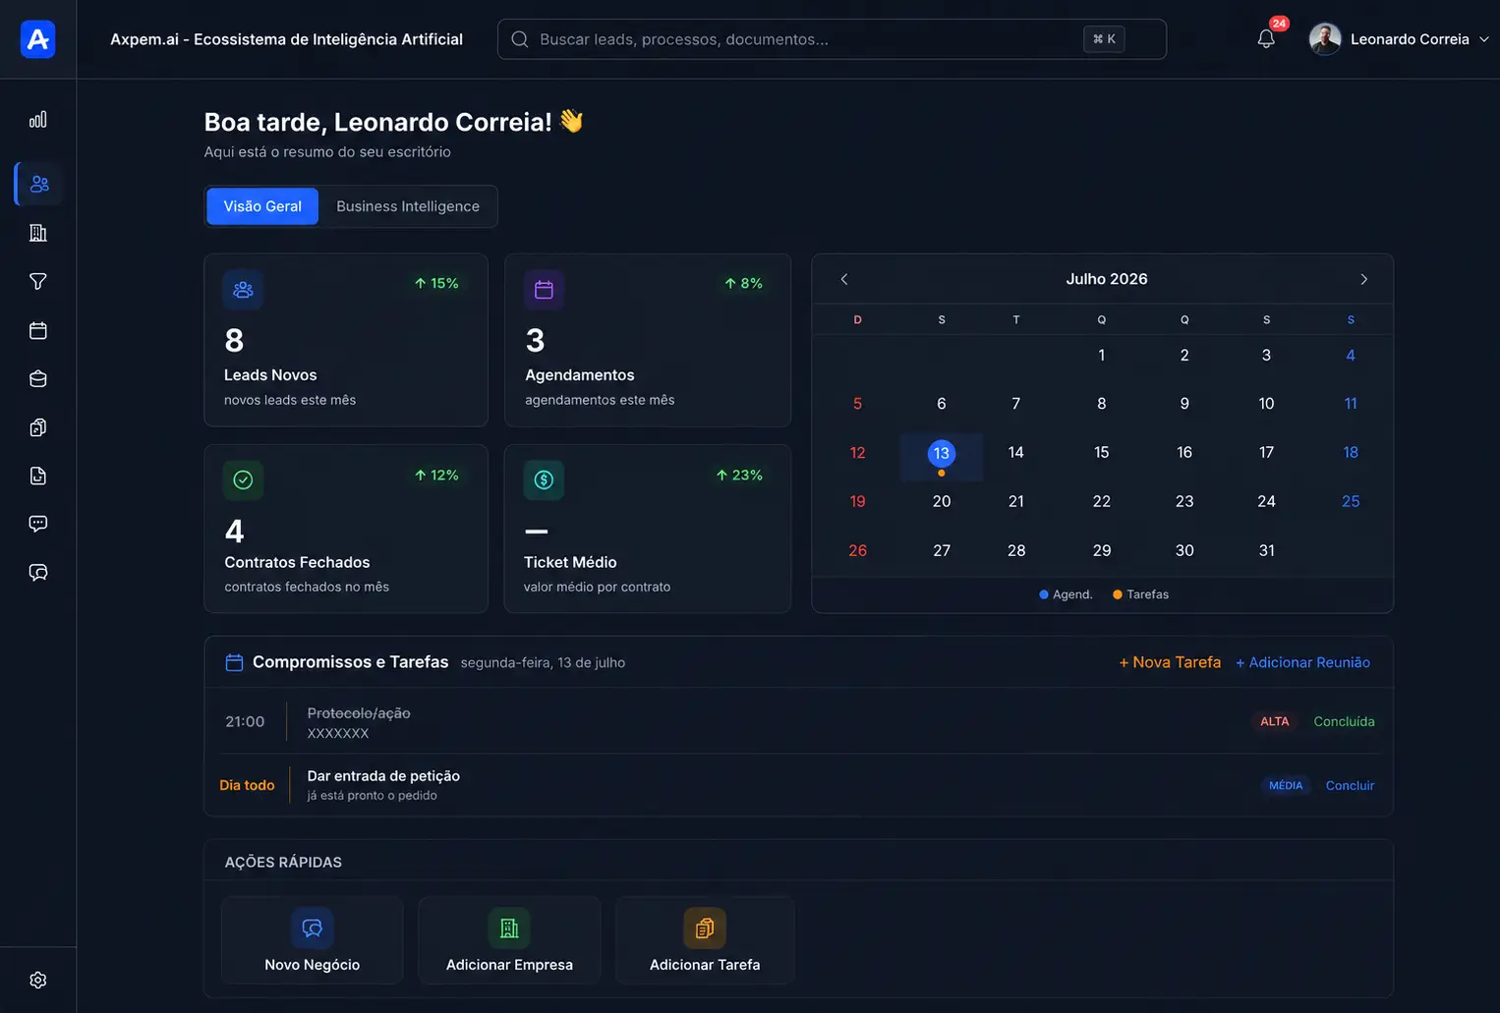This screenshot has width=1500, height=1013.
Task: Select the building companies sidebar icon
Action: (37, 233)
